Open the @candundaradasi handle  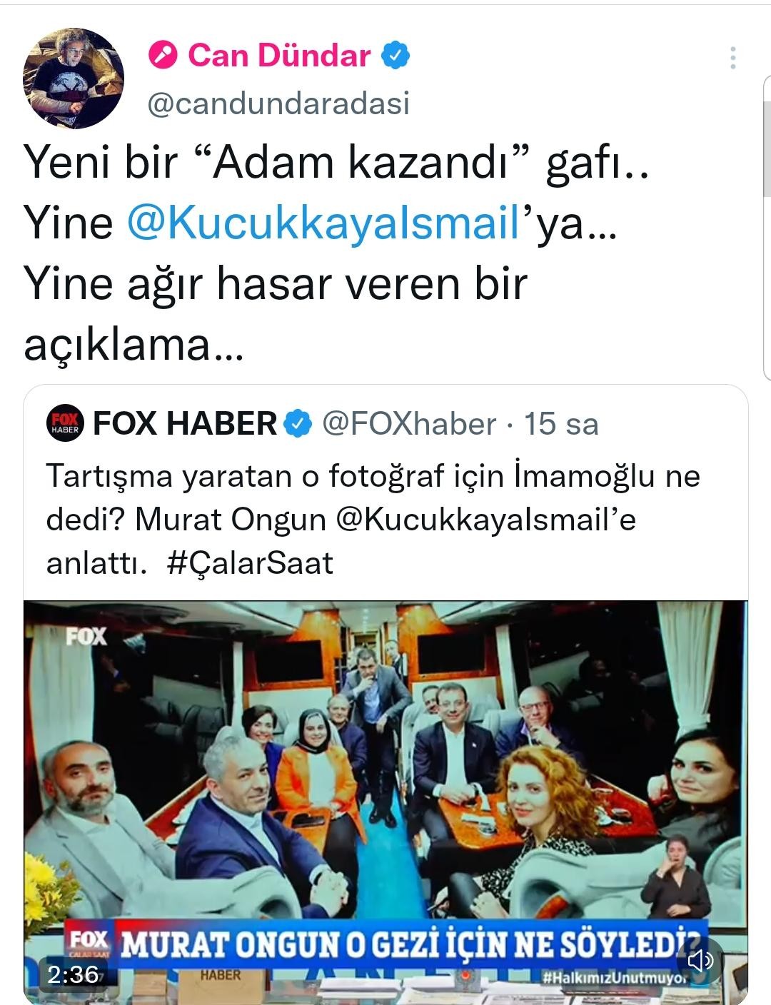click(278, 103)
